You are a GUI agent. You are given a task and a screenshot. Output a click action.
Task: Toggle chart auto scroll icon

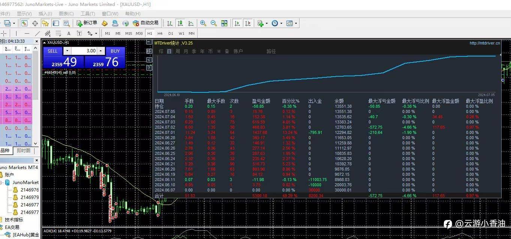[237, 23]
